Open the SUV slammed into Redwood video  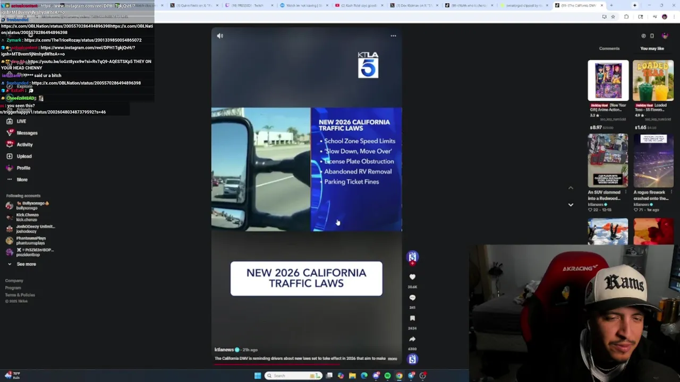coord(608,161)
